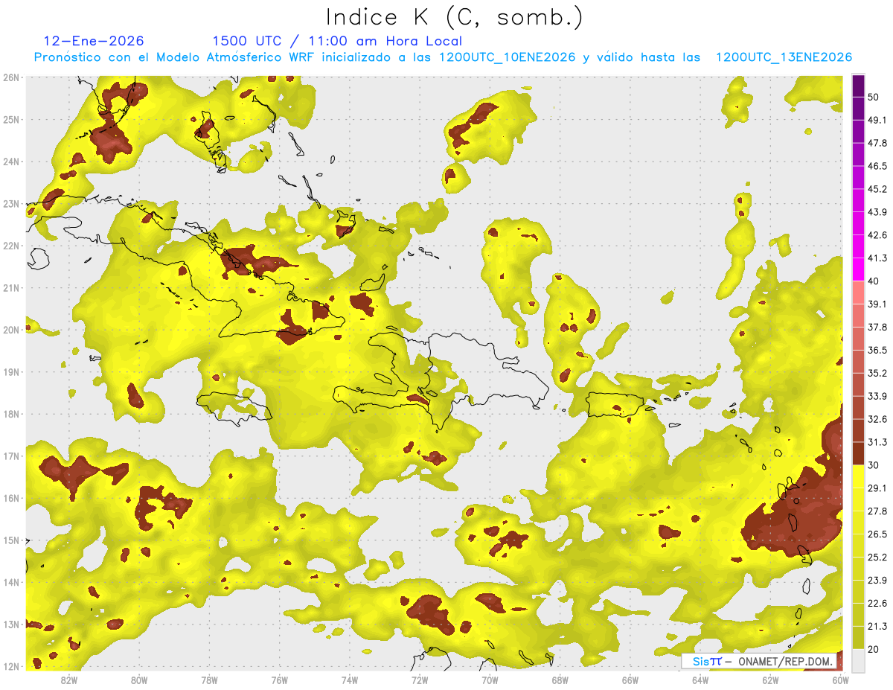Click the time text "1500 UTC / 11:00 am Hora Local"
893x690 pixels.
point(337,41)
